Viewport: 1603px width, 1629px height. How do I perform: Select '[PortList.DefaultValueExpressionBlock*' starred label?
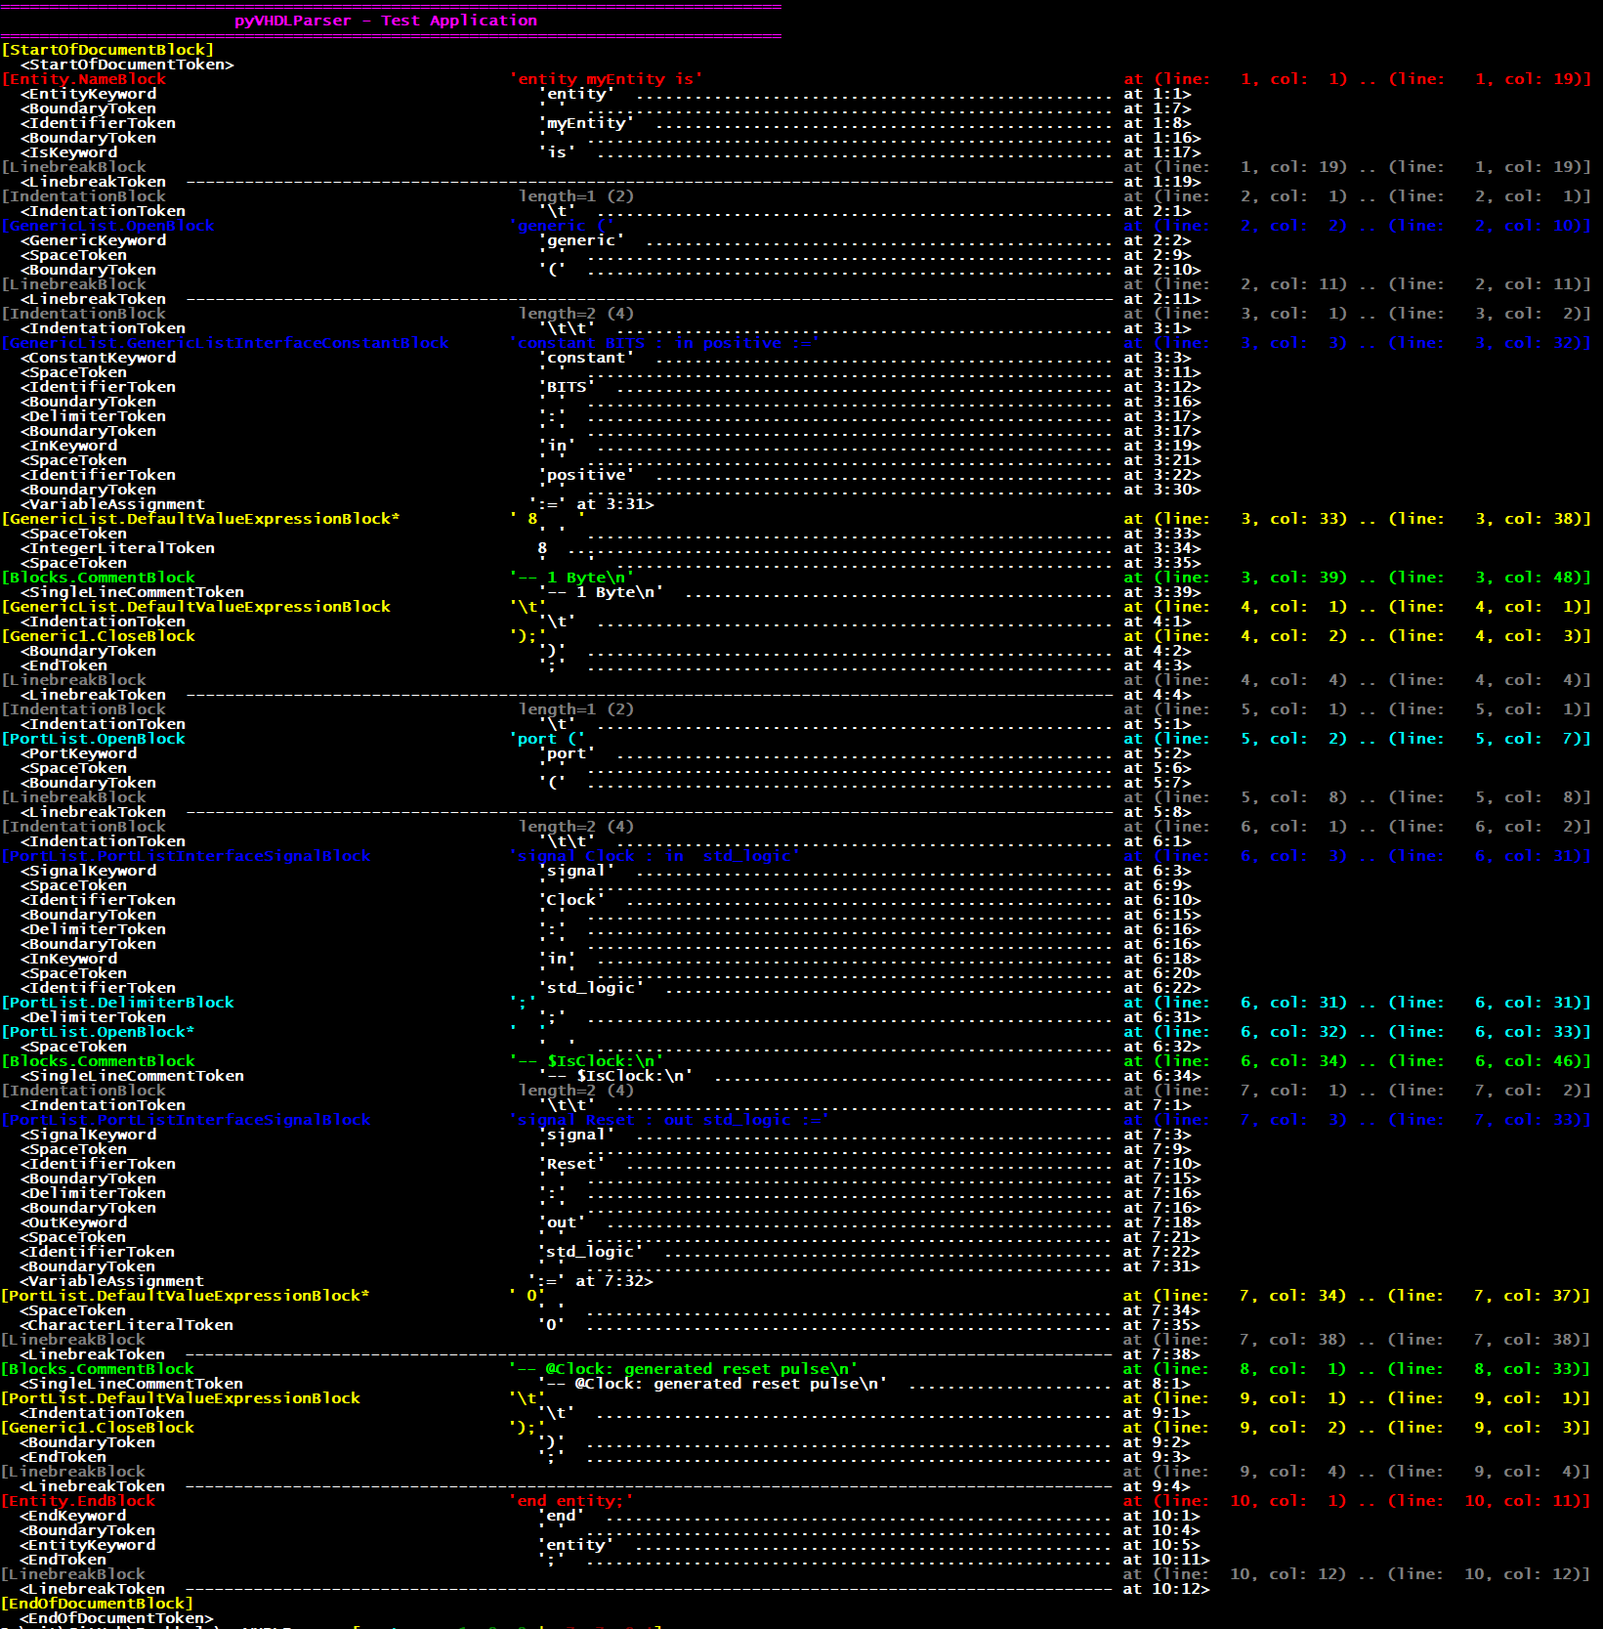point(186,1296)
